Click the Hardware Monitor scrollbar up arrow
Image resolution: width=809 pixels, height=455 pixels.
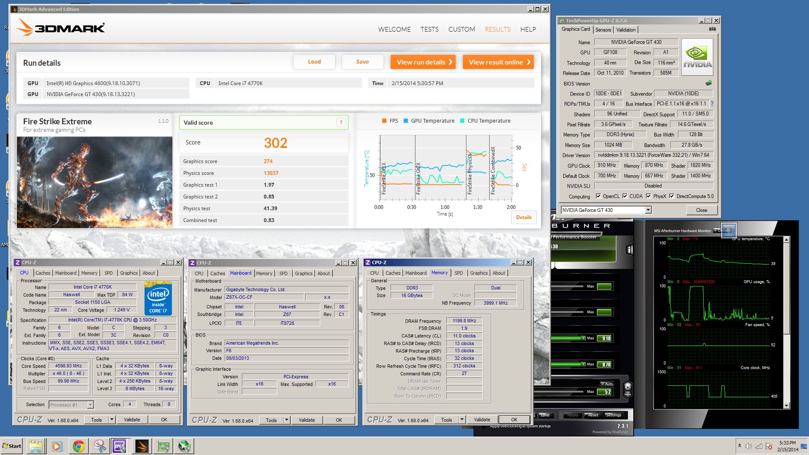coord(786,239)
